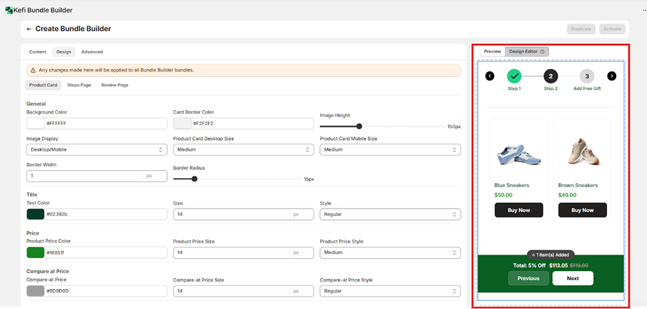Click the Kefi Bundle Builder logo icon
Viewport: 647px width, 309px height.
[x=9, y=10]
